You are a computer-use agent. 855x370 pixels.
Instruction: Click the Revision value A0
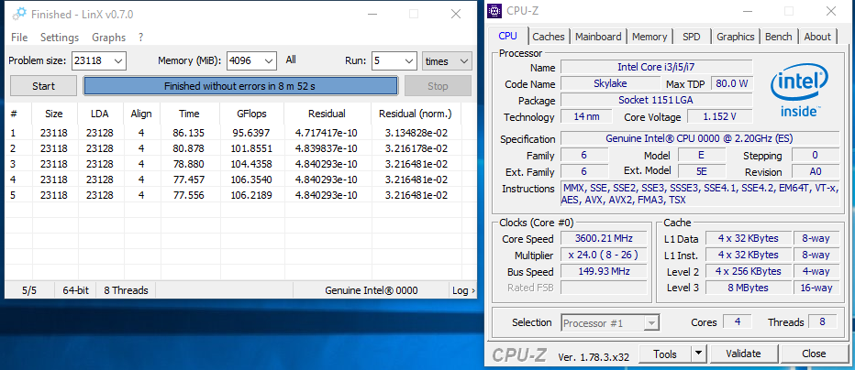pos(816,171)
